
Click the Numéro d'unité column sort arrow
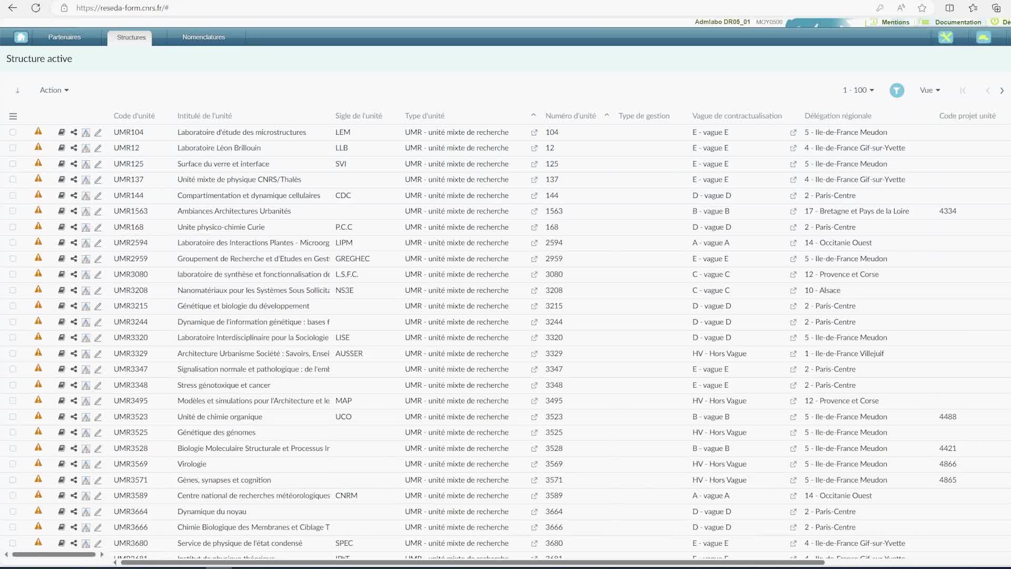pyautogui.click(x=607, y=115)
